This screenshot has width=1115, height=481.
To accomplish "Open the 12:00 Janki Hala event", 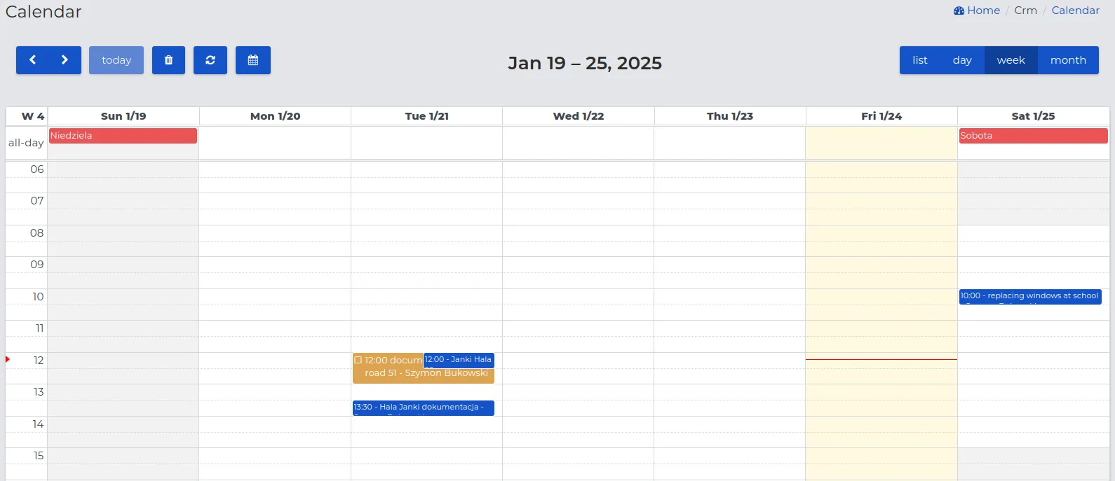I will coord(459,360).
